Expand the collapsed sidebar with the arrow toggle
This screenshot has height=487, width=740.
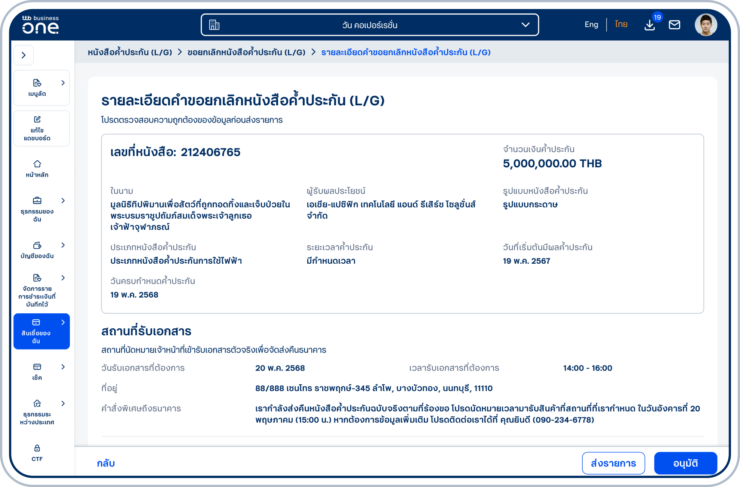[x=24, y=55]
